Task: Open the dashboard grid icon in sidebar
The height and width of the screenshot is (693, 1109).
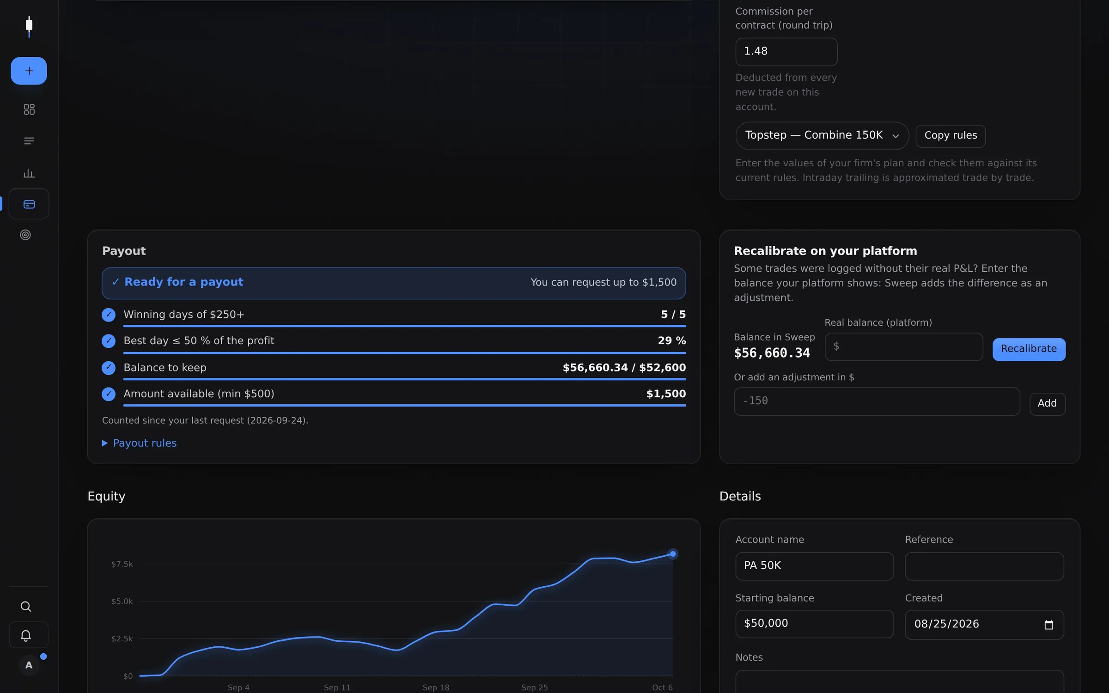Action: (x=29, y=109)
